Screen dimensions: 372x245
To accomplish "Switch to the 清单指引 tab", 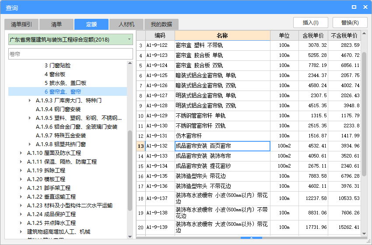I will tap(21, 24).
